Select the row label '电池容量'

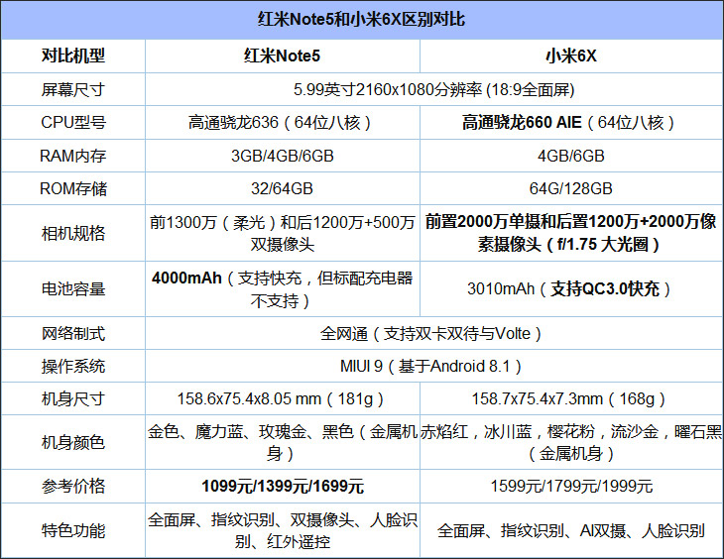73,289
